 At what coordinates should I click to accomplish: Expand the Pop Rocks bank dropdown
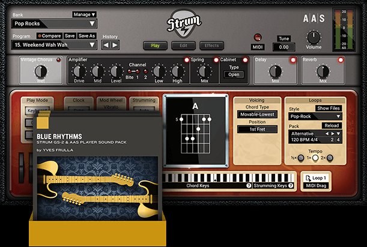tap(54, 23)
